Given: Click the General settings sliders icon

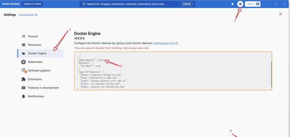Looking at the screenshot, I should click(24, 36).
